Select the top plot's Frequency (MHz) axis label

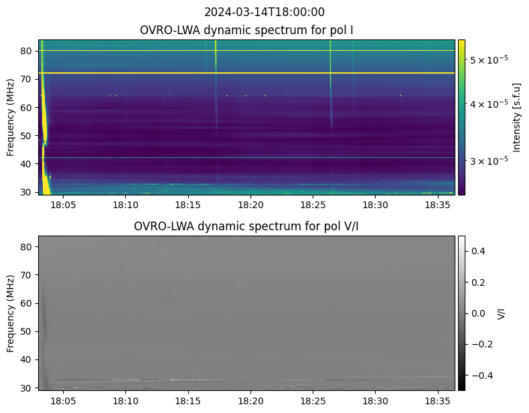pos(11,117)
